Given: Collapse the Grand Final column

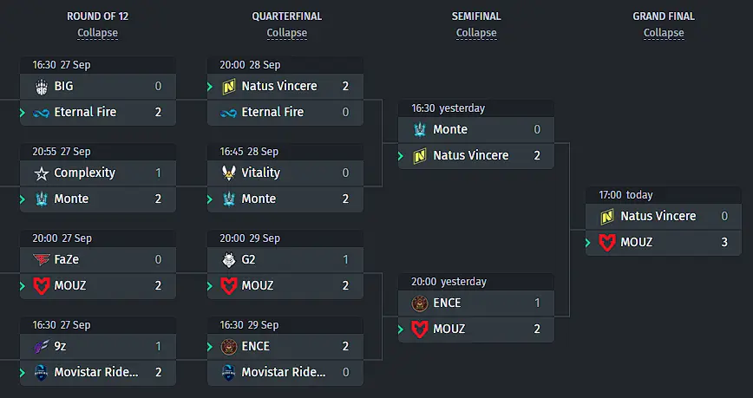Looking at the screenshot, I should (x=664, y=33).
